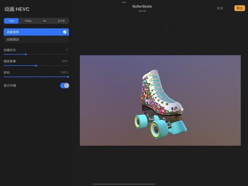Click the 缩放距离 label
This screenshot has height=186, width=248.
point(10,61)
